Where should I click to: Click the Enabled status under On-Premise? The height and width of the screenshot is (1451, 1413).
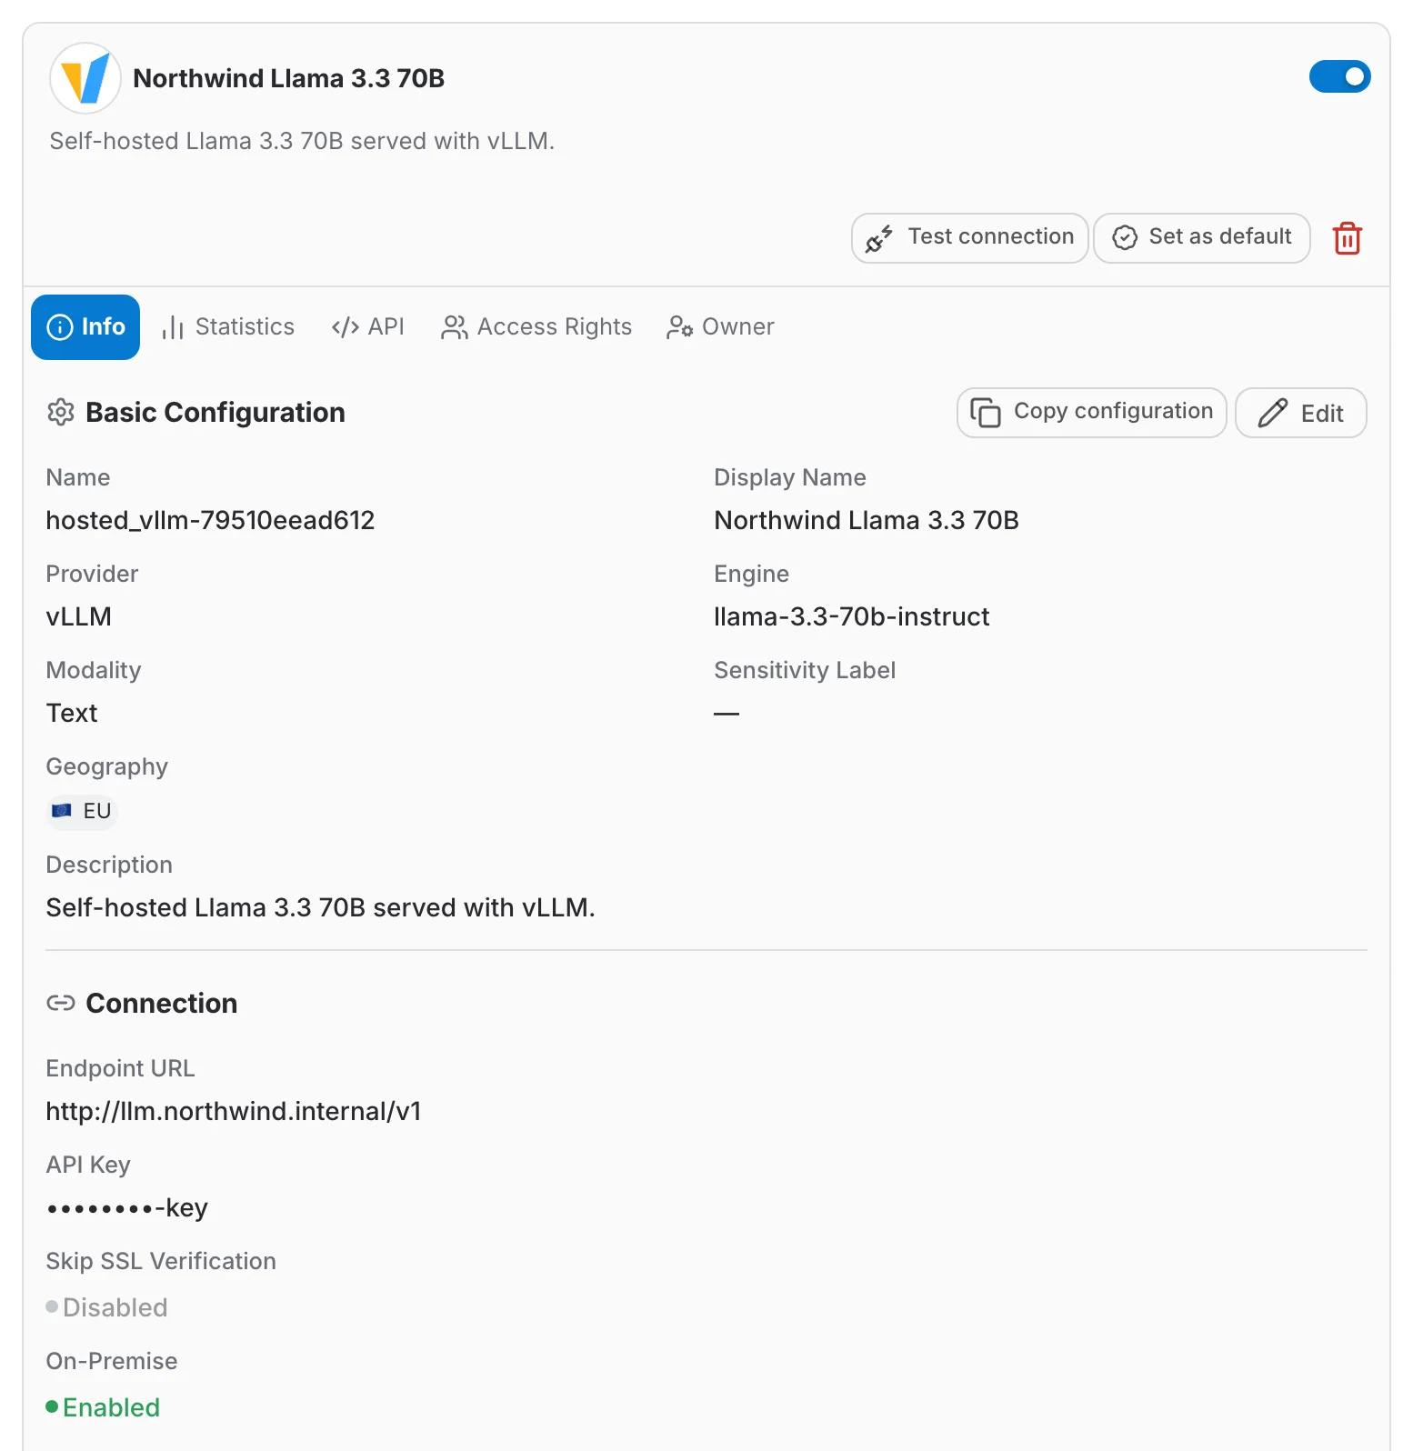point(103,1407)
